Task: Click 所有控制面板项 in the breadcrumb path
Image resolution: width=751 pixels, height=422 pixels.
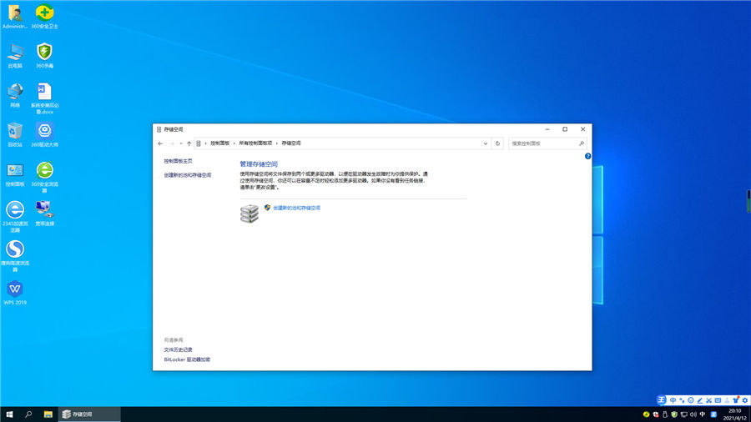Action: [255, 143]
